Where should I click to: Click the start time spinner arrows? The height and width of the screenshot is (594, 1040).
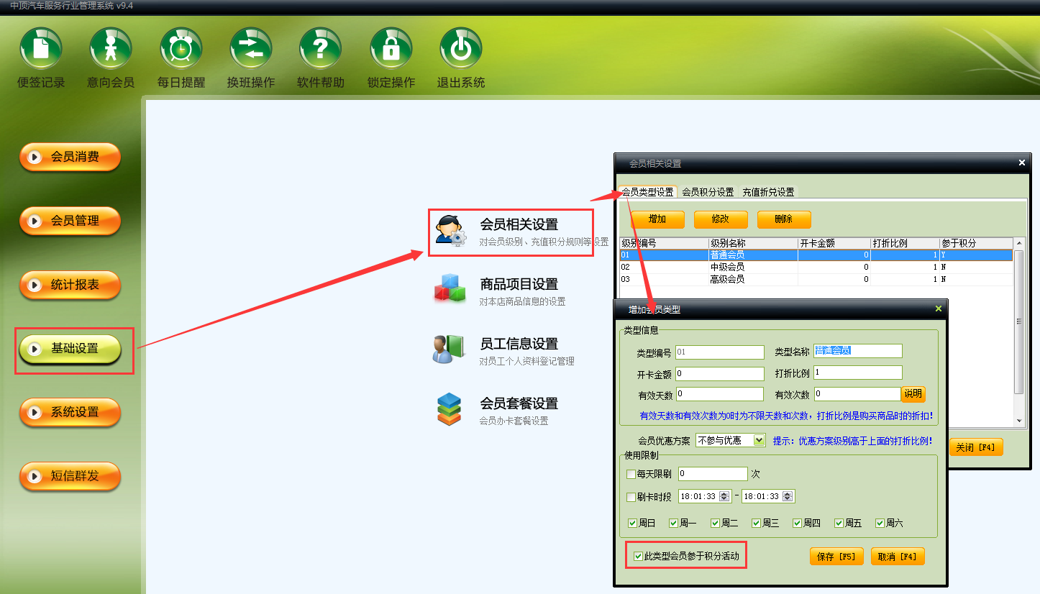coord(724,496)
